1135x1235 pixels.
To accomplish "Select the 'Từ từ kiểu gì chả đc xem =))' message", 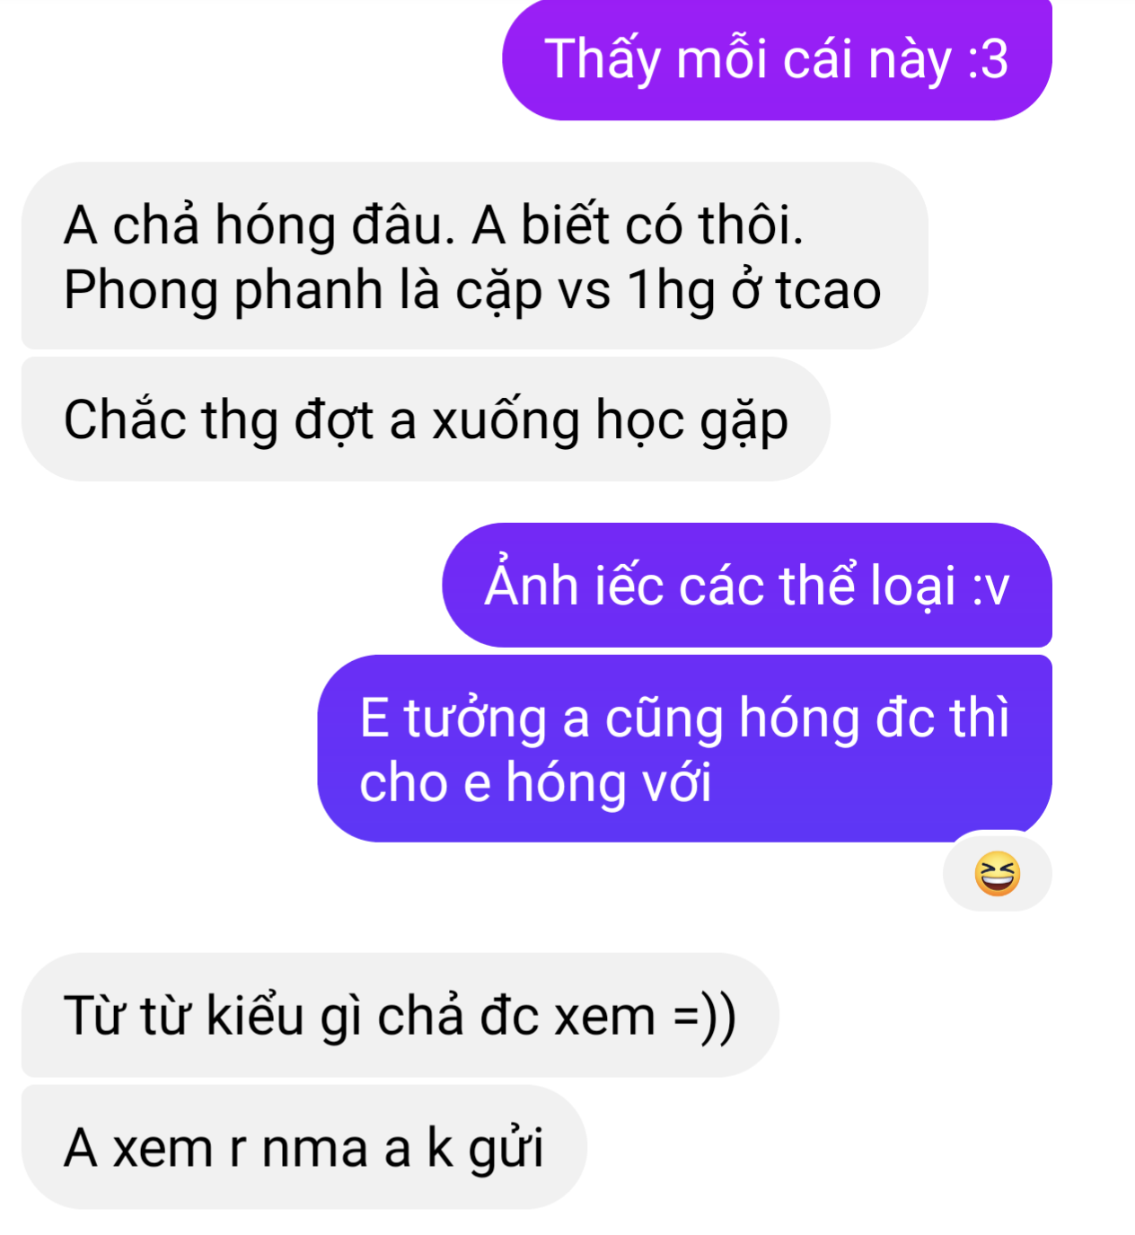I will (x=400, y=1016).
